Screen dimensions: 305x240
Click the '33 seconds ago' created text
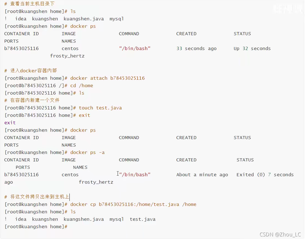tap(196, 48)
